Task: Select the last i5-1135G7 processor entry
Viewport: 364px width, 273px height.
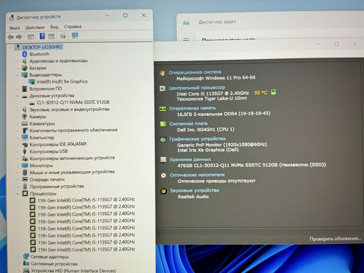Action: 87,250
